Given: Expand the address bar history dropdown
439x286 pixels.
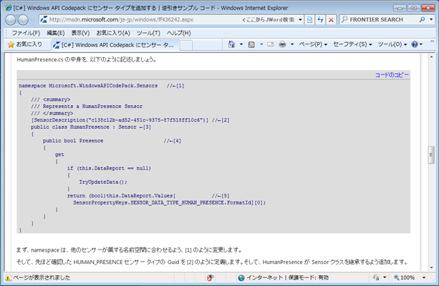Looking at the screenshot, I should click(300, 19).
